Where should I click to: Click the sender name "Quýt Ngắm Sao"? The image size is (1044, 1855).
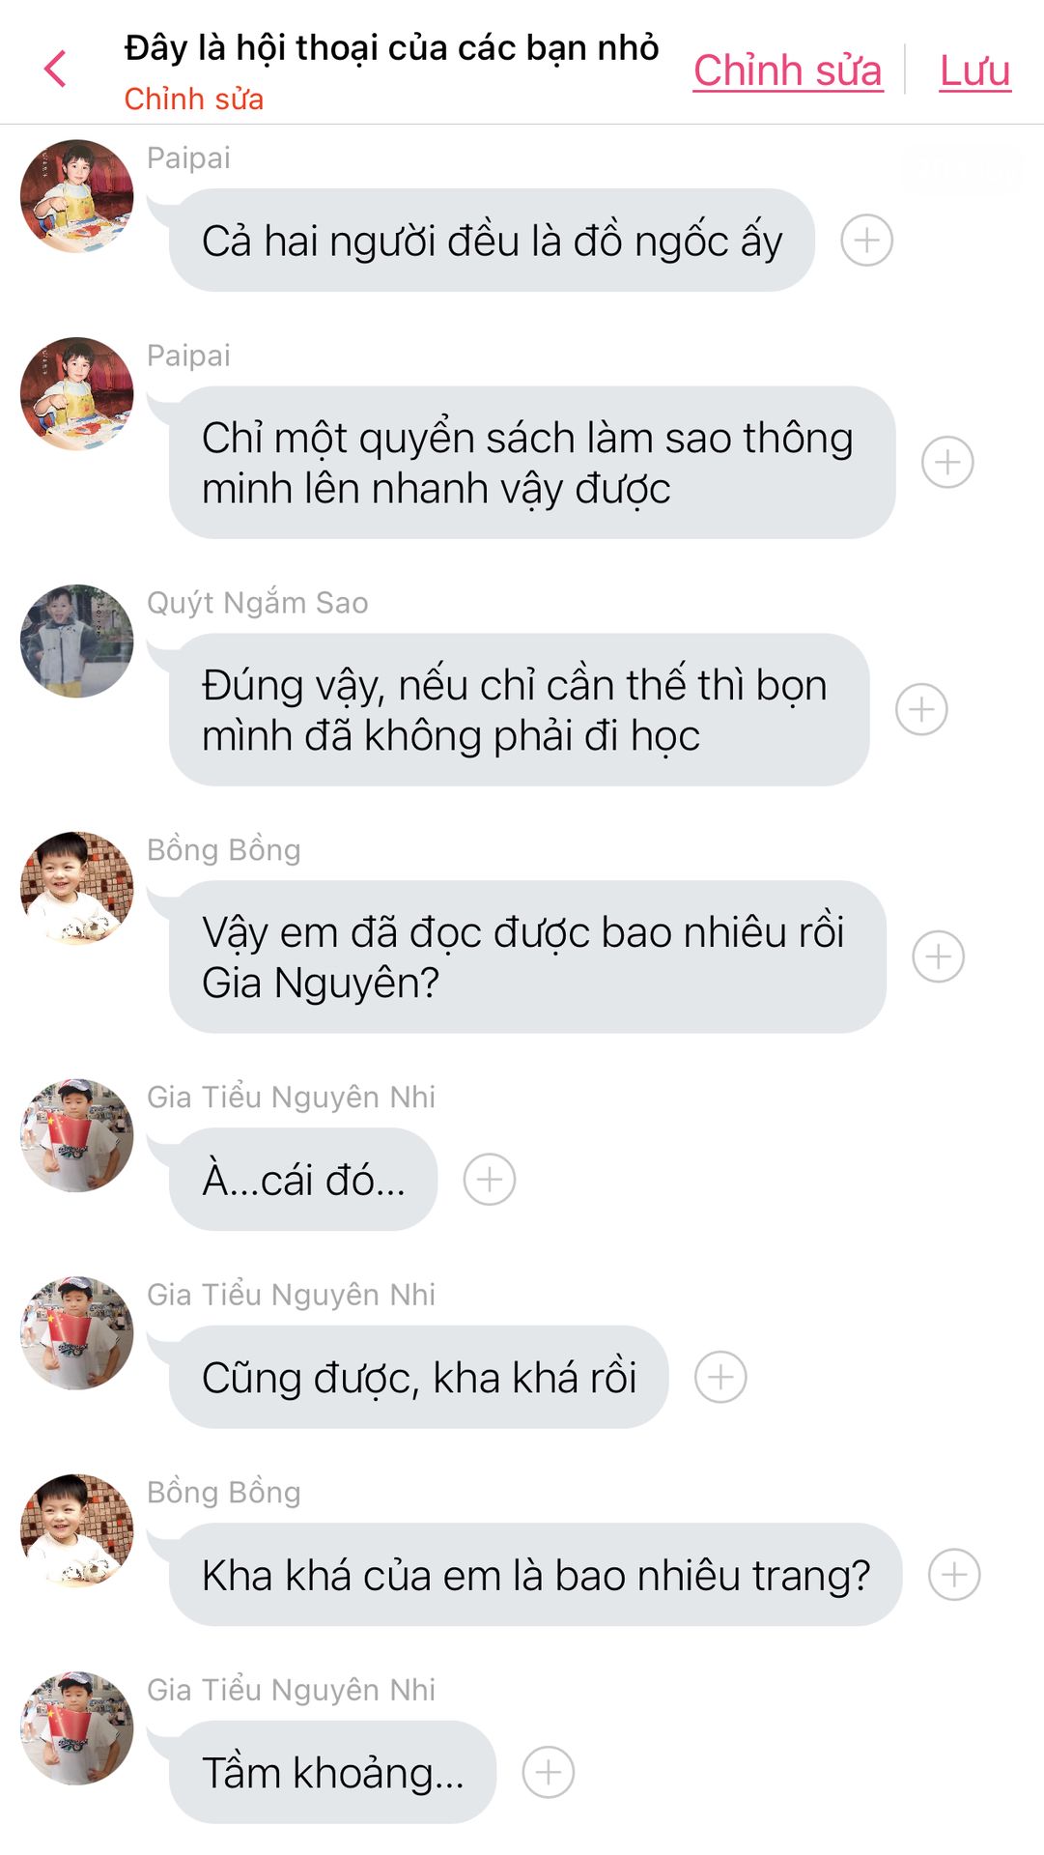pos(257,603)
